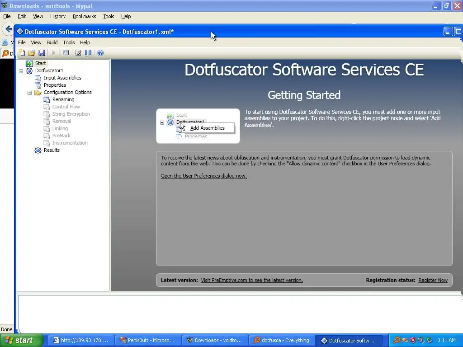This screenshot has height=347, width=463.
Task: Click the Safely Remove Hardware tray icon
Action: tap(429, 340)
